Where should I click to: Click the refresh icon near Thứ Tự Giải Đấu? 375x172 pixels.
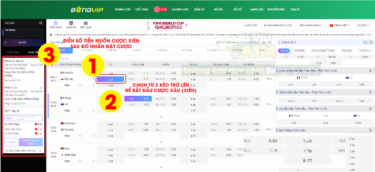(264, 42)
